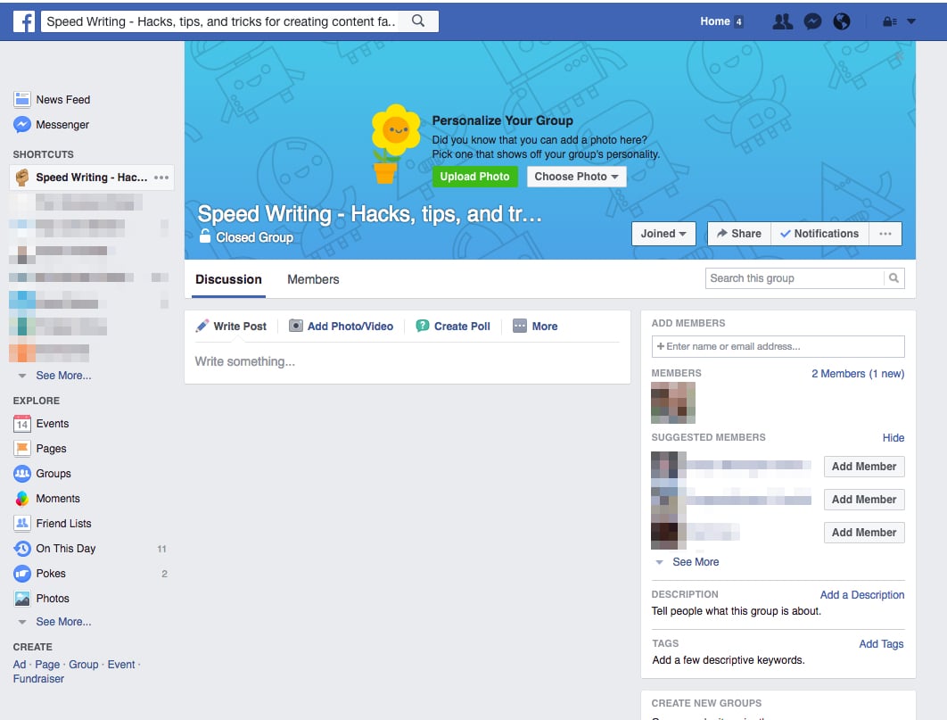This screenshot has width=947, height=720.
Task: Open the Privacy Shortcuts lock icon
Action: pyautogui.click(x=890, y=21)
